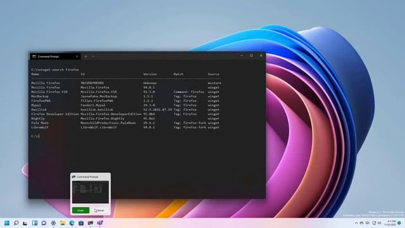Open the volume speaker tray icon
This screenshot has height=228, width=405.
(379, 223)
